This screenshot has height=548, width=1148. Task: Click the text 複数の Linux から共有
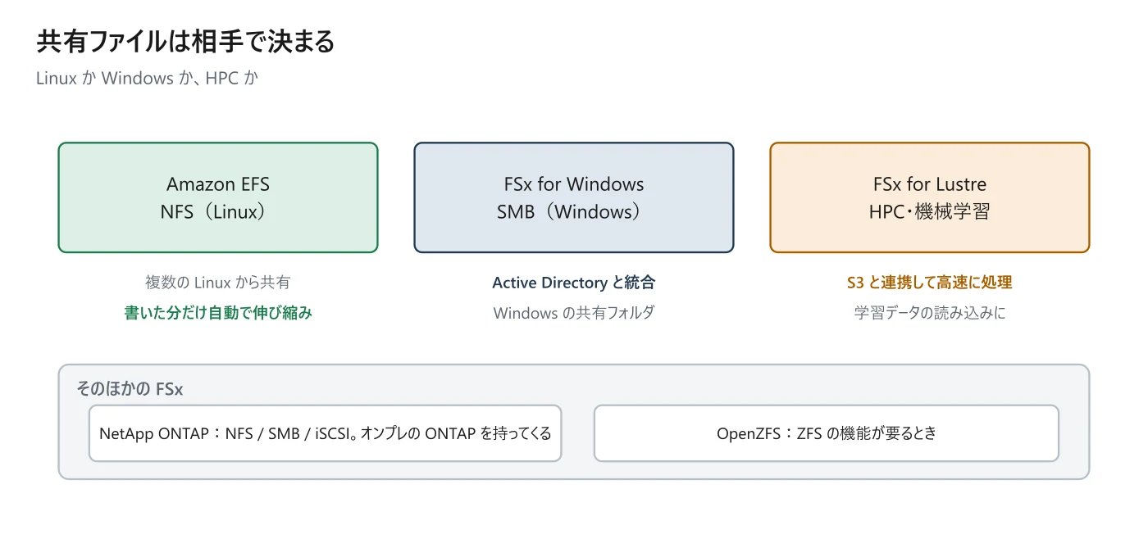click(x=218, y=283)
